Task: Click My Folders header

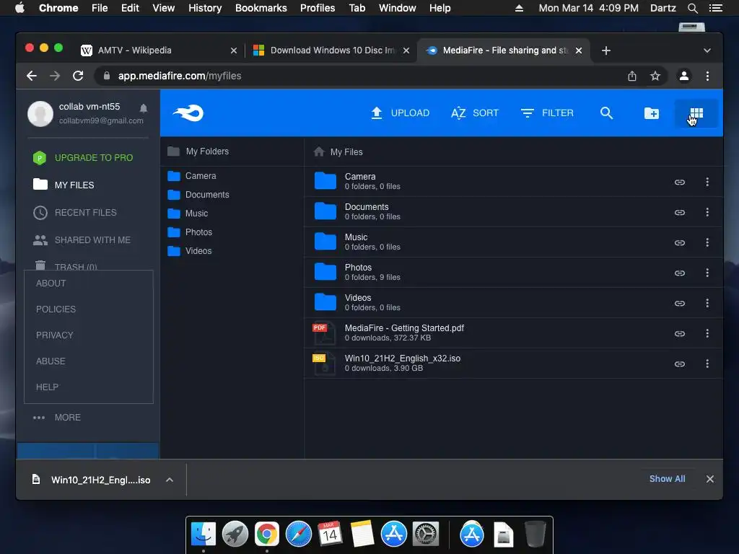Action: [198, 151]
